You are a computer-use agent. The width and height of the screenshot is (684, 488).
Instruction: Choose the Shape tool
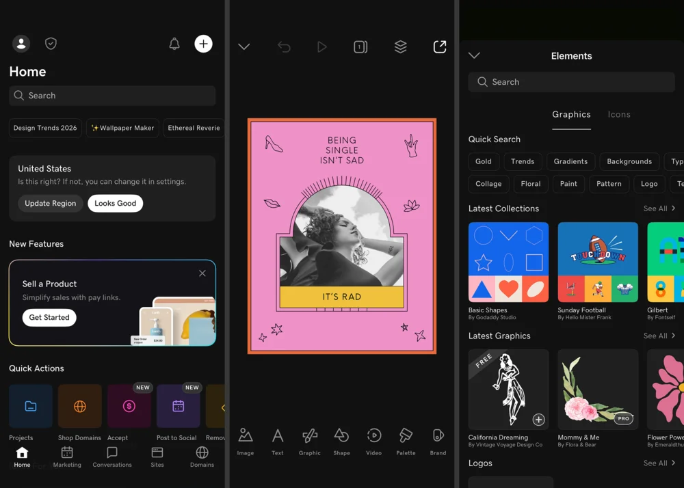pyautogui.click(x=341, y=442)
